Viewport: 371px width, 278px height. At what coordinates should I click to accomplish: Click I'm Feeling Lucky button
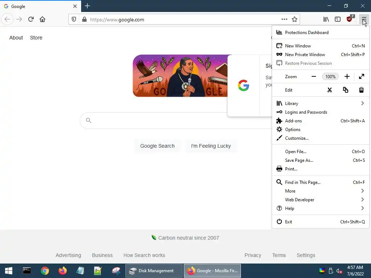[211, 146]
